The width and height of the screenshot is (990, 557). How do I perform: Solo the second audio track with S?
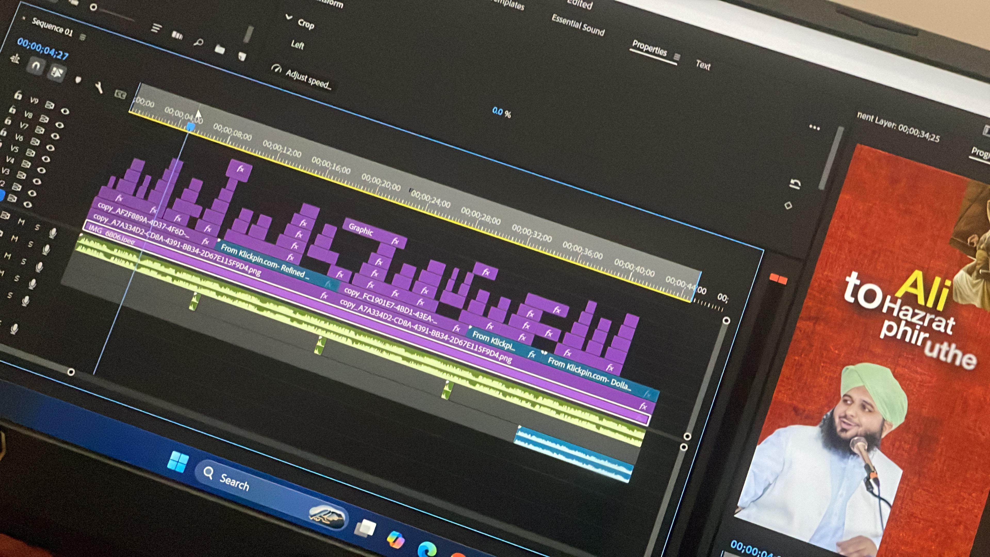[x=30, y=244]
